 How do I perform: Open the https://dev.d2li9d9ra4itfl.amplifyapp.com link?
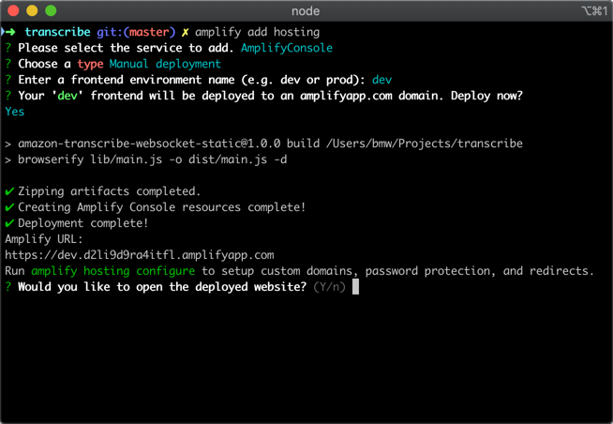[140, 255]
